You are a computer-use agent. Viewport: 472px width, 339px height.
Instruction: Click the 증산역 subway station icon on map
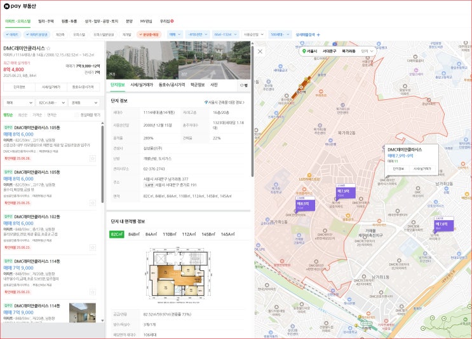click(300, 87)
